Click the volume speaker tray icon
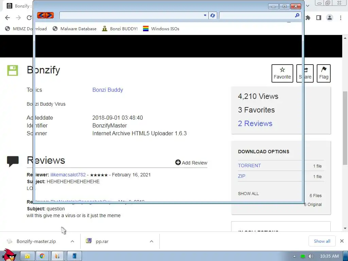Viewport: 348px width, 261px height. (311, 256)
